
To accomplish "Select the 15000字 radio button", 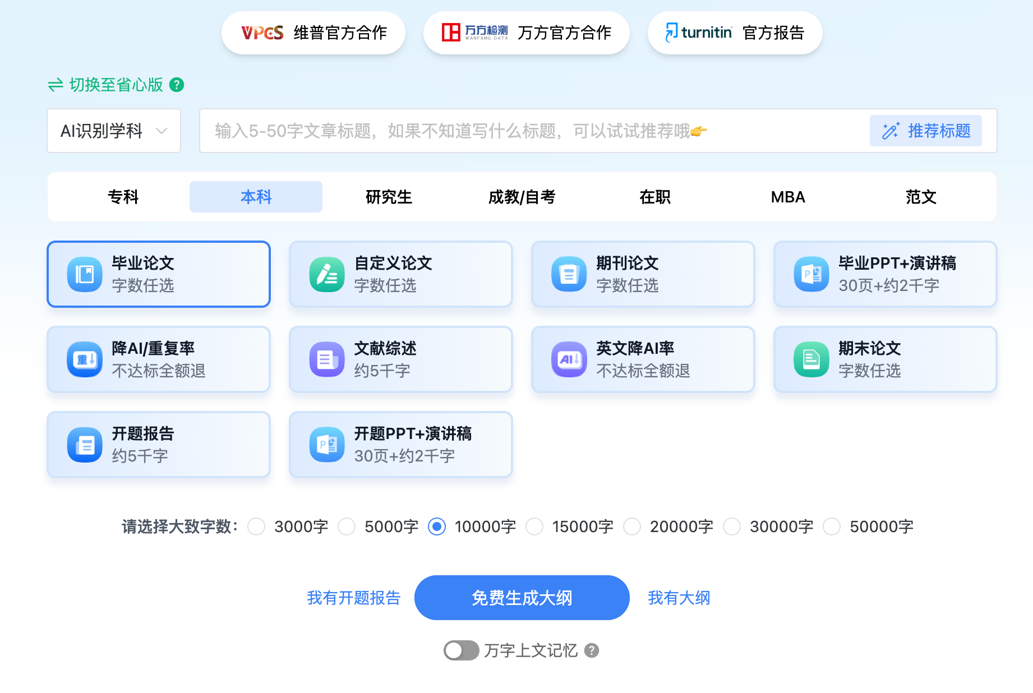I will point(534,526).
